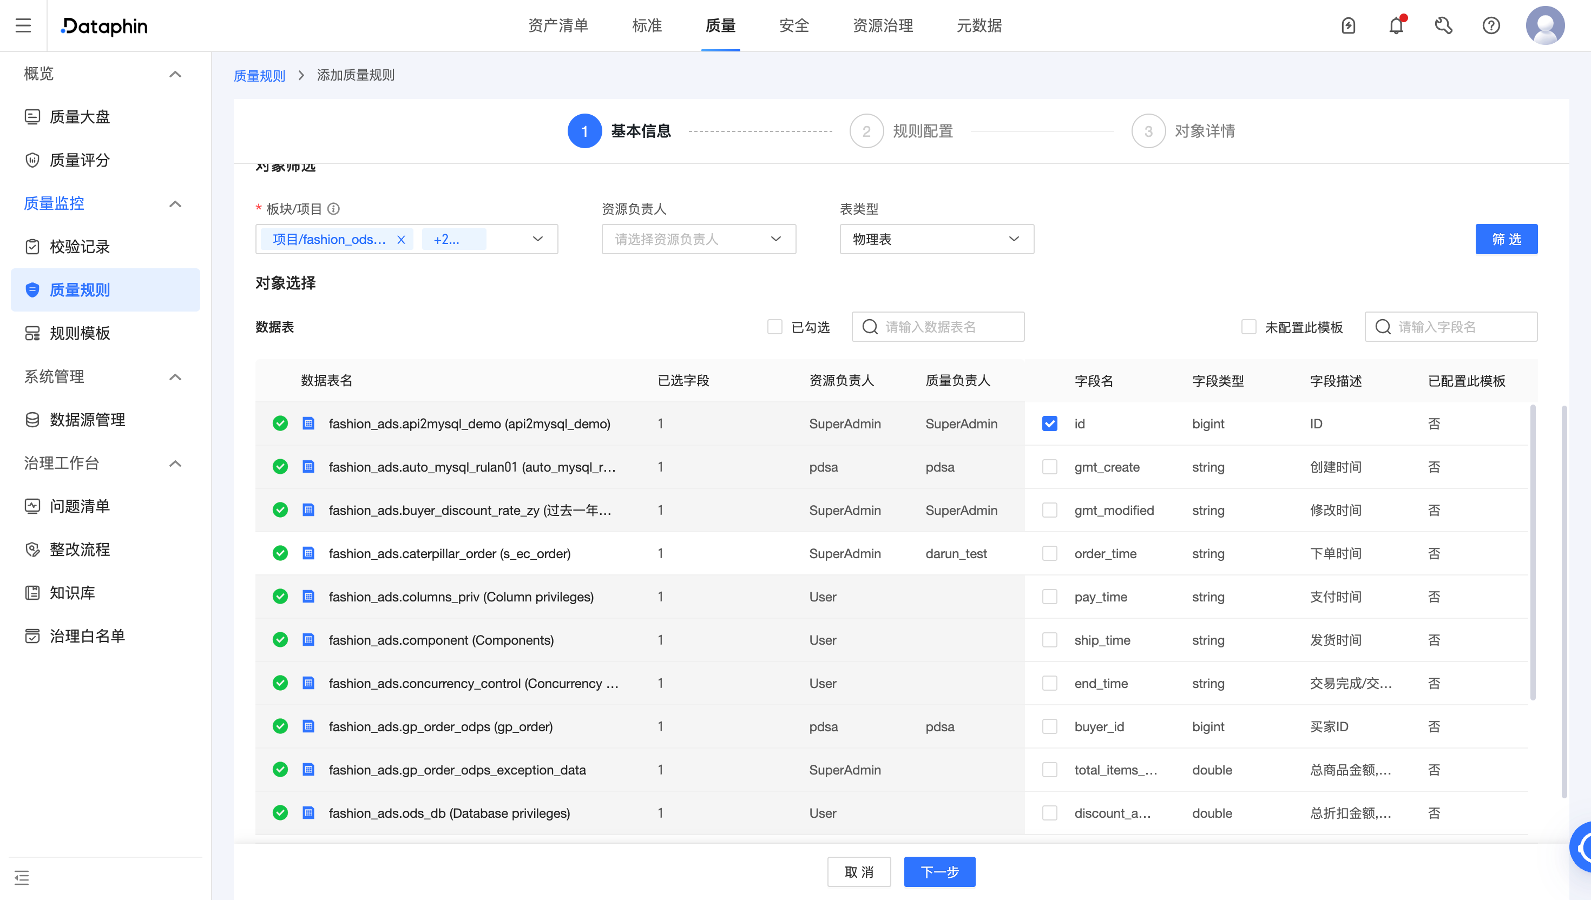
Task: Collapse sidebar using bottom-left icon
Action: tap(22, 877)
